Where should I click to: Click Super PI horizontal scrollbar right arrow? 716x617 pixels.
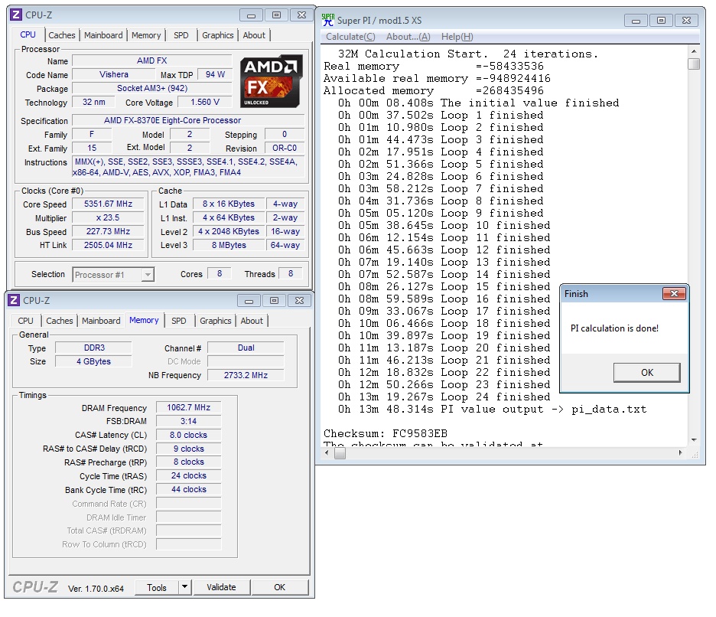coord(680,452)
